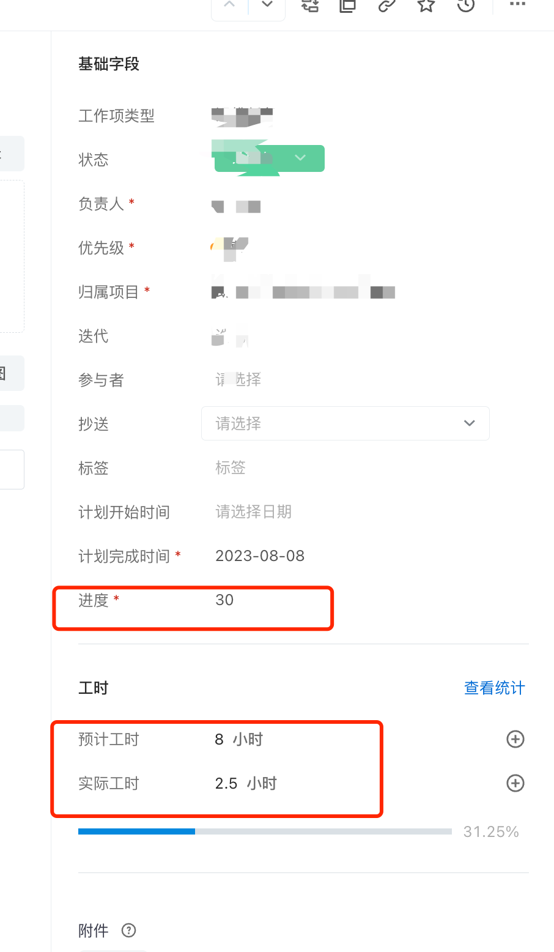The image size is (554, 952).
Task: Edit the 计划完成时间 date 2023-08-08
Action: tap(260, 556)
